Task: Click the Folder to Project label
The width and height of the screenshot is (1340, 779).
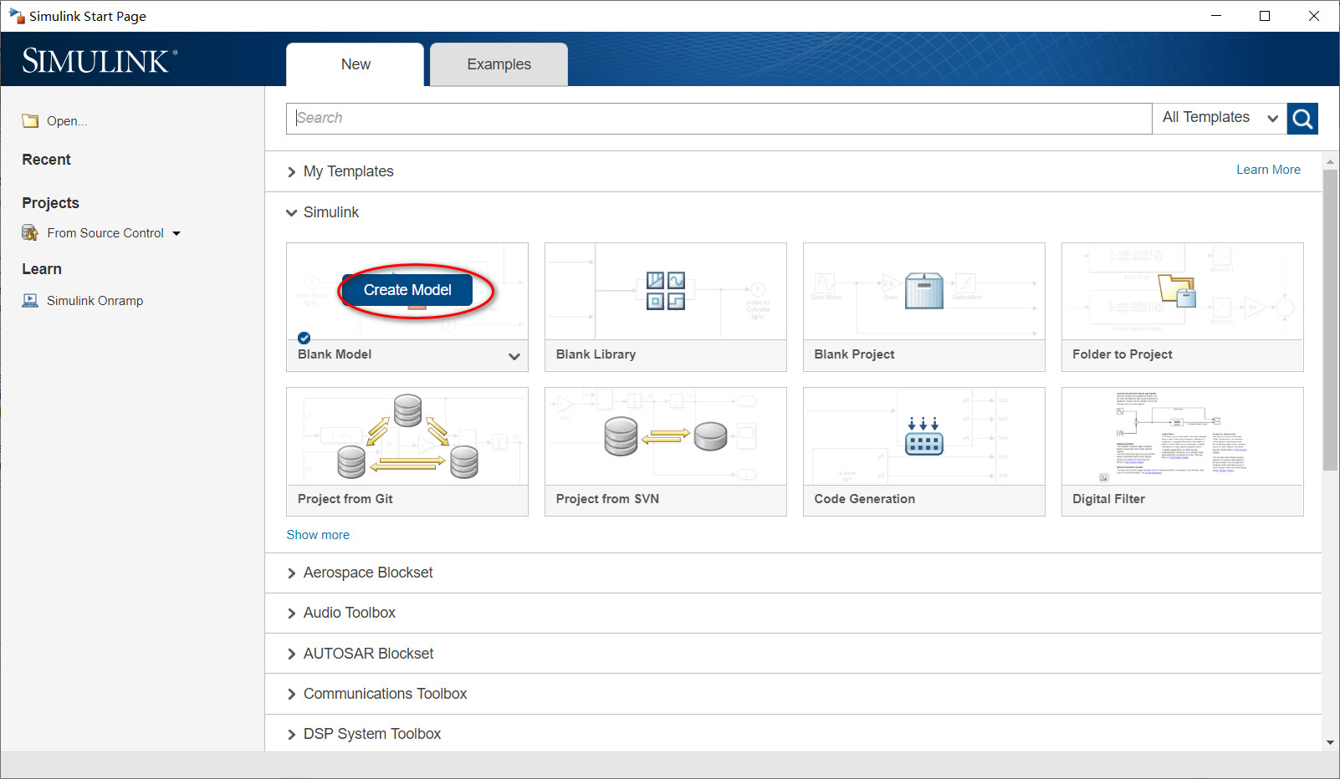Action: pyautogui.click(x=1123, y=354)
